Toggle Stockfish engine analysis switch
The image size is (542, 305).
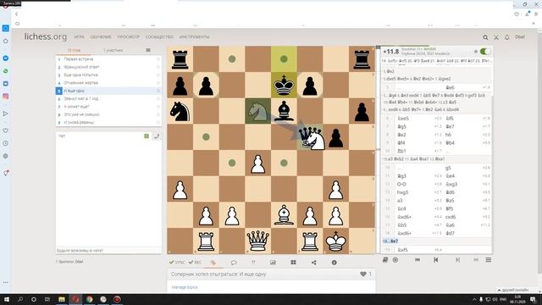pos(485,51)
